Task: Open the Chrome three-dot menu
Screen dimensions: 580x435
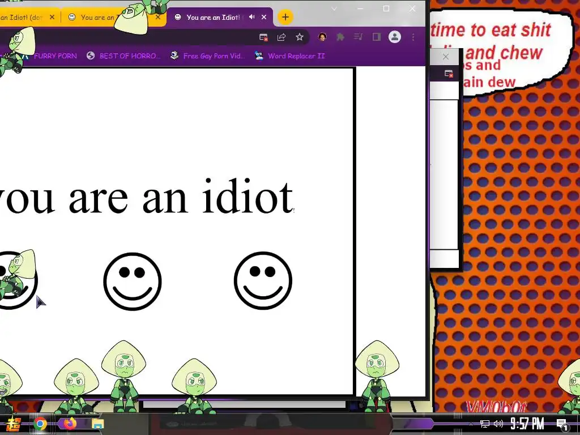Action: coord(413,37)
